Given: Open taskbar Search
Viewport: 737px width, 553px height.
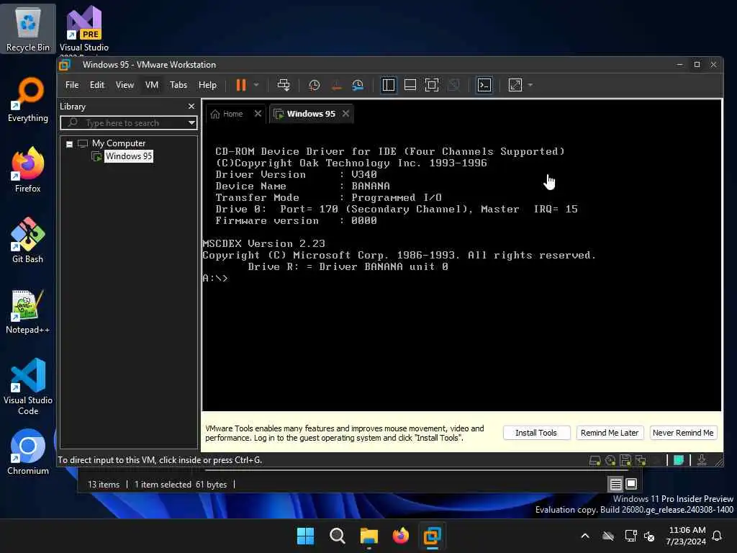Looking at the screenshot, I should coord(337,536).
